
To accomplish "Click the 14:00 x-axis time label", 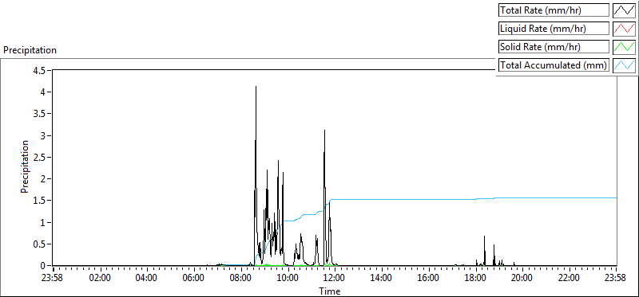I will point(382,279).
